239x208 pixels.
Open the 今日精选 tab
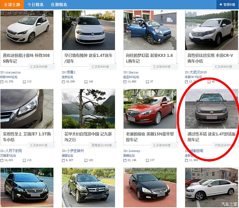[x=36, y=5]
